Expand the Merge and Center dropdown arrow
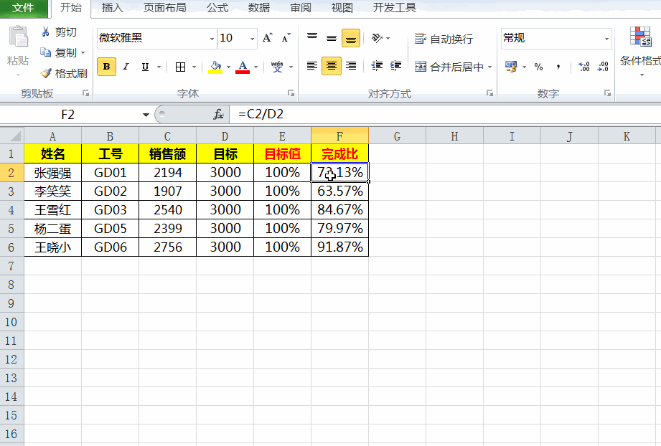This screenshot has width=661, height=446. tap(490, 67)
